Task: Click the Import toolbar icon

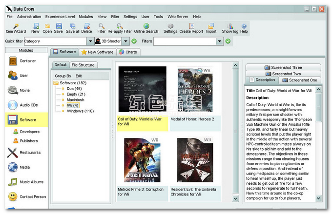Action: [211, 28]
